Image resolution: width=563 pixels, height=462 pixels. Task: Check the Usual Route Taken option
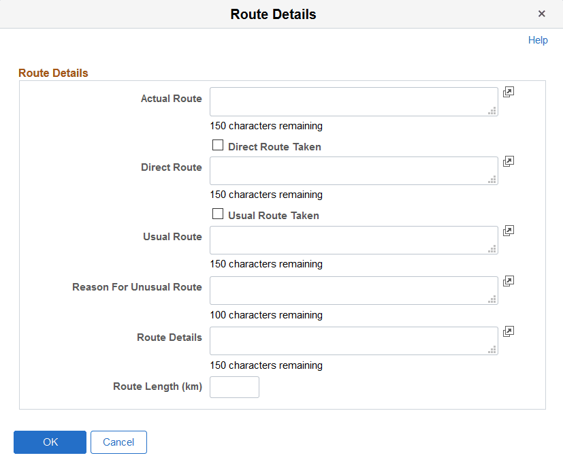pos(218,214)
